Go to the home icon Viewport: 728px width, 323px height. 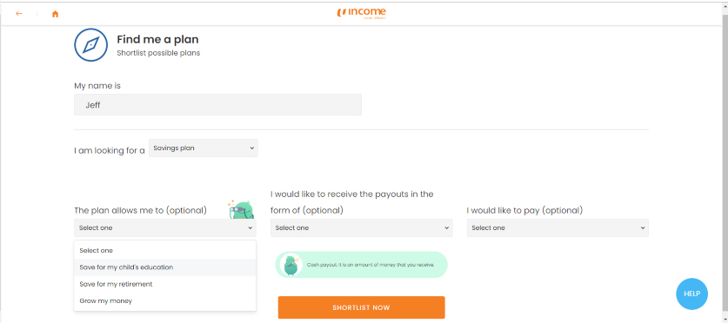(x=56, y=14)
